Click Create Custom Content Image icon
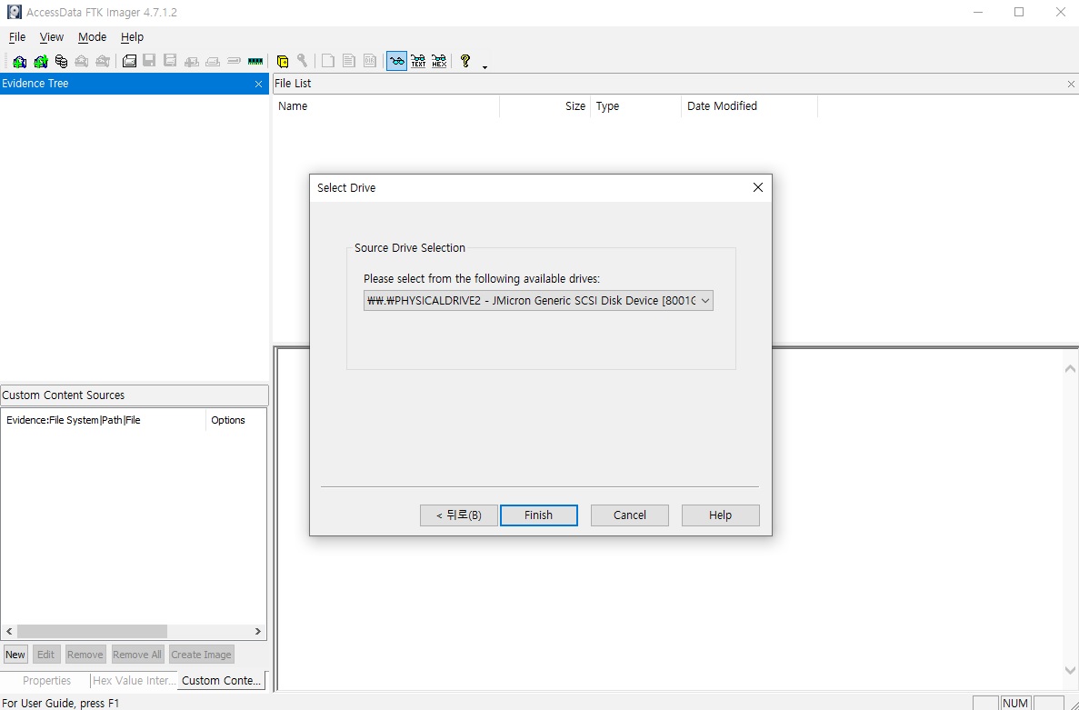The image size is (1079, 710). coord(213,61)
